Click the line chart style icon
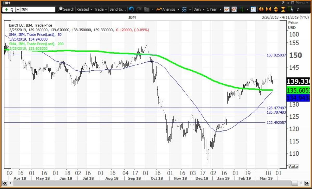This screenshot has height=189, width=312. 227,9
